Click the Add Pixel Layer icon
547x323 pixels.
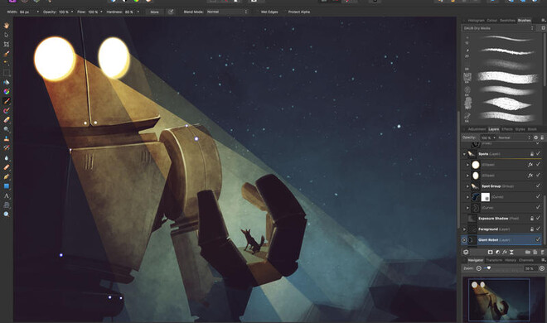coord(535,252)
